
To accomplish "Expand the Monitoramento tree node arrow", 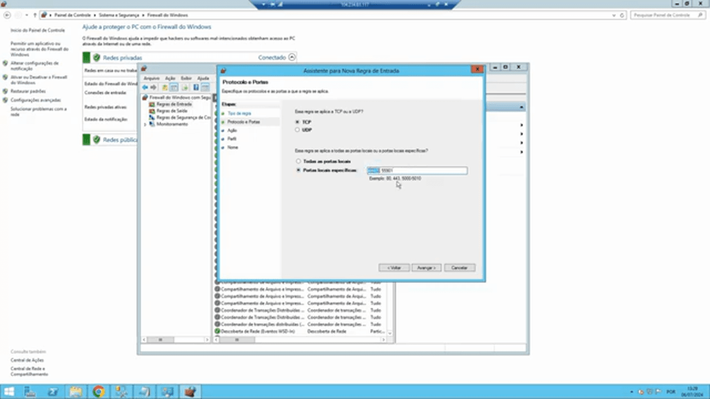I will pyautogui.click(x=145, y=124).
